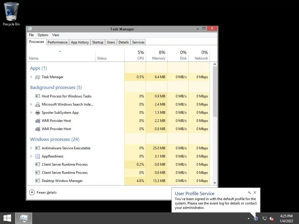The width and height of the screenshot is (299, 224).
Task: Expand Antimalware Service Executable row
Action: [31, 148]
